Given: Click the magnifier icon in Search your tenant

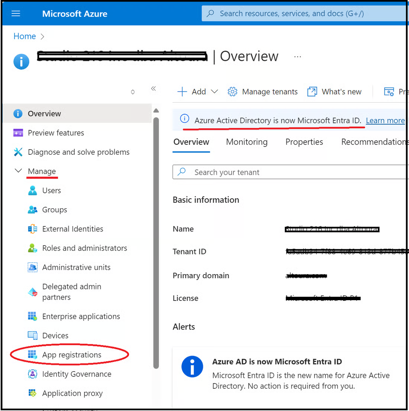Looking at the screenshot, I should (181, 172).
